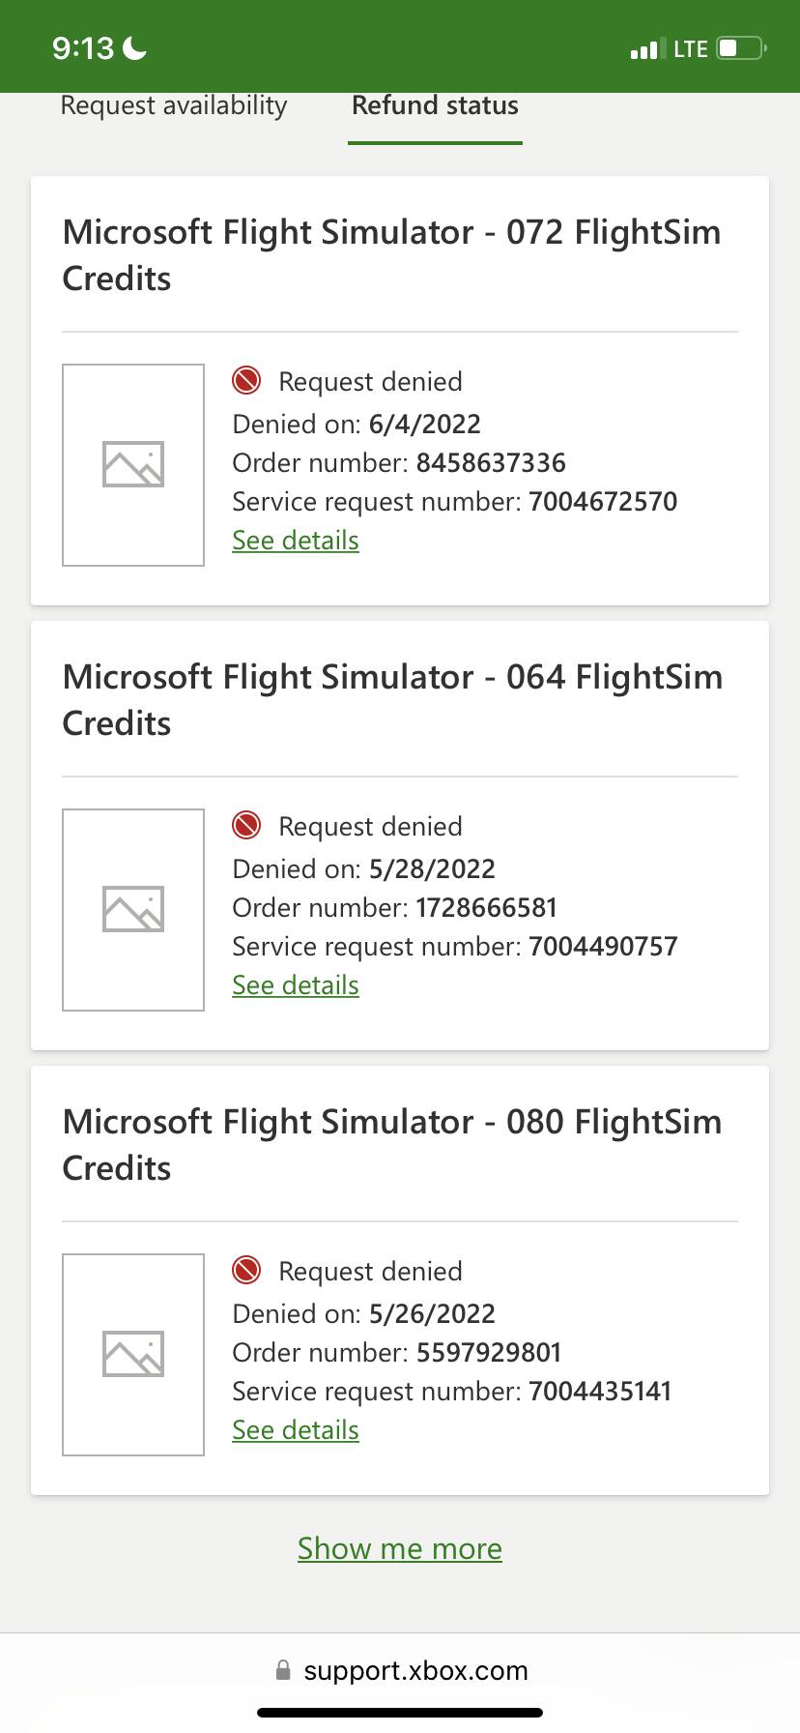Click See details for the 080 FlightSim Credits request
800x1733 pixels.
pos(296,1430)
